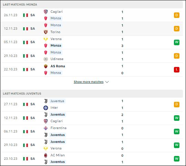Click the AS Roma club crest icon

coord(46,66)
